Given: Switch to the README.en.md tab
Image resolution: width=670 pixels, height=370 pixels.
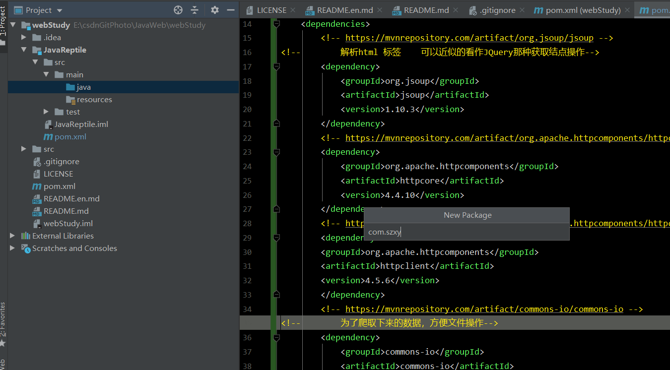Looking at the screenshot, I should tap(345, 10).
